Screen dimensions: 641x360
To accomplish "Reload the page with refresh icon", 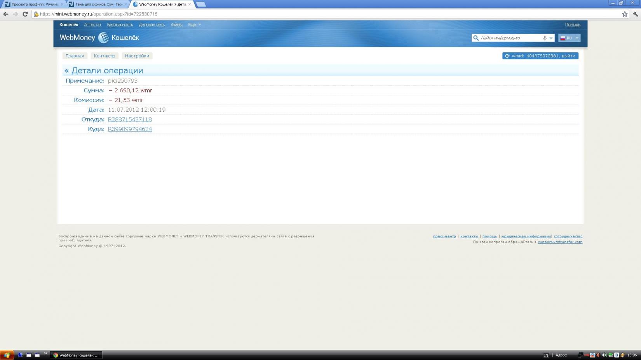I will click(x=25, y=14).
